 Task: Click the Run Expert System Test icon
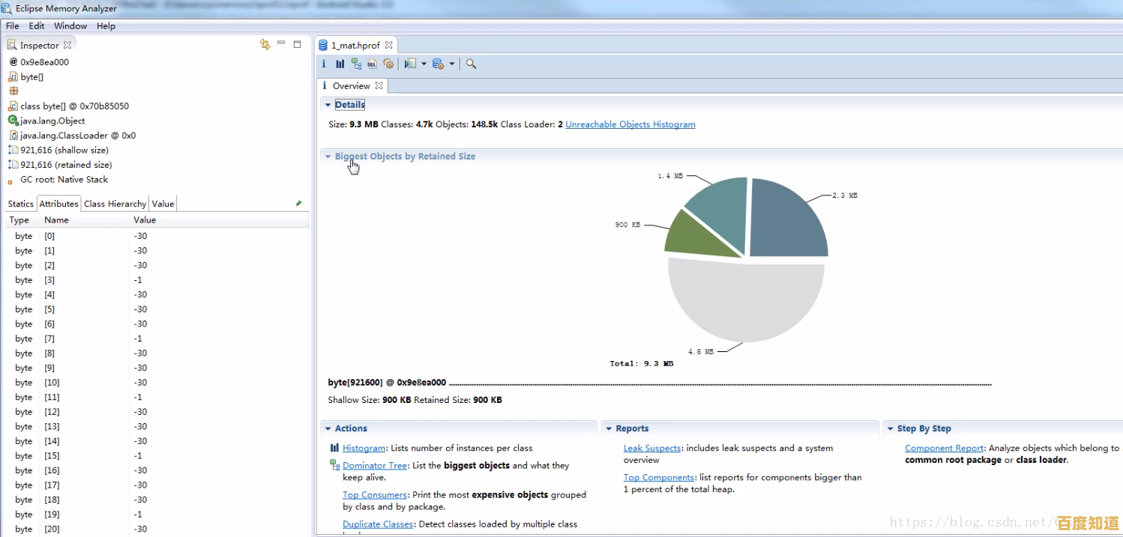coord(410,64)
